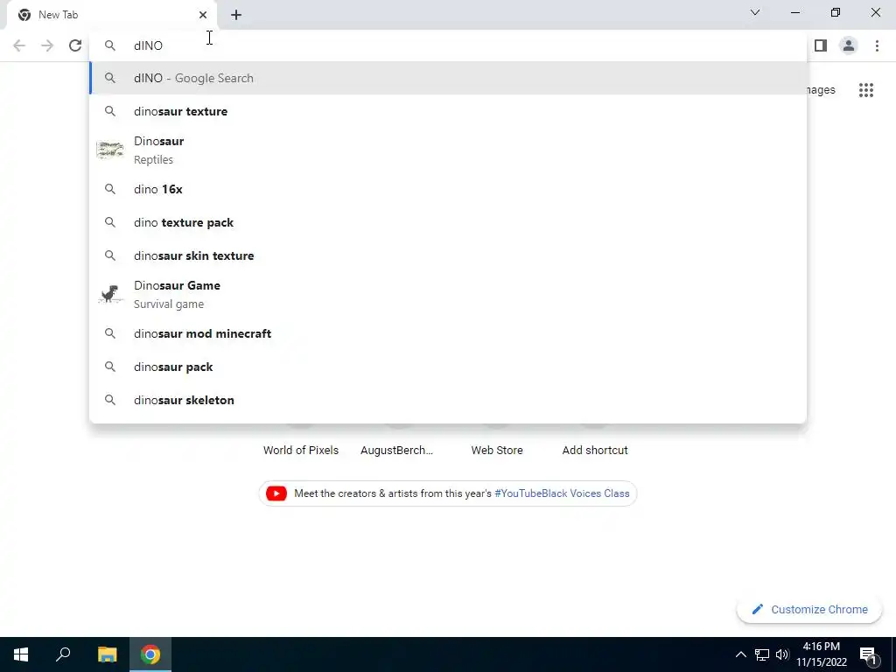The image size is (896, 672).
Task: Open the Web Store shortcut
Action: click(497, 451)
